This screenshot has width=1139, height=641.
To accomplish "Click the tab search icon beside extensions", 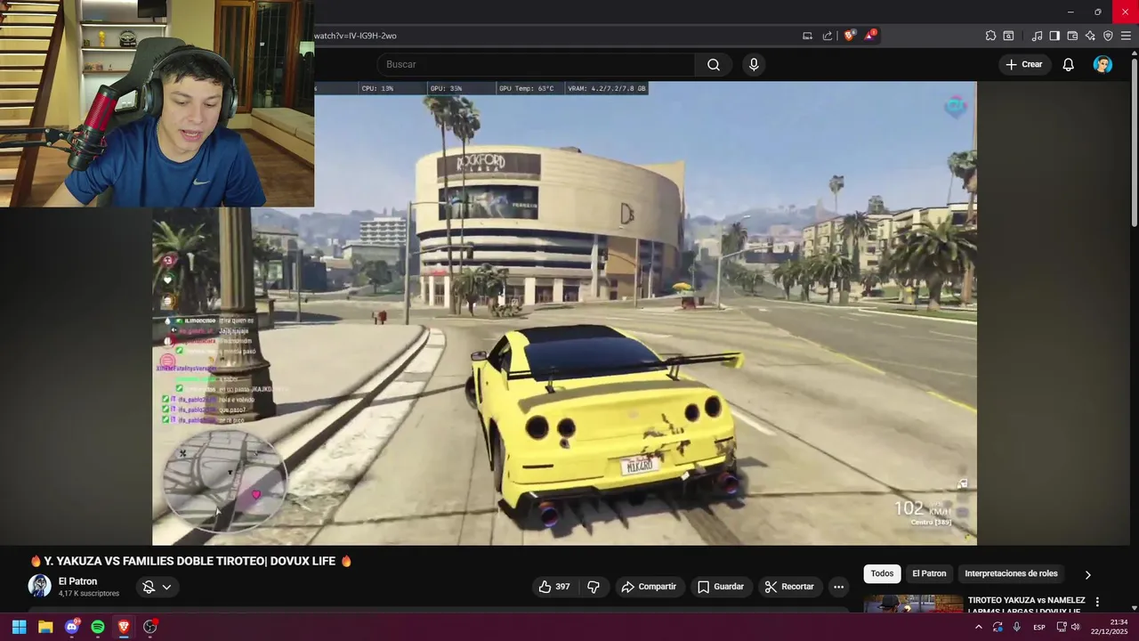I will pyautogui.click(x=1008, y=36).
